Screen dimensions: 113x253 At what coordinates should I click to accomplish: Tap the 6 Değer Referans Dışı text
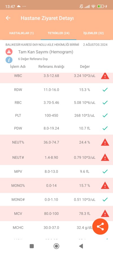tap(33, 59)
